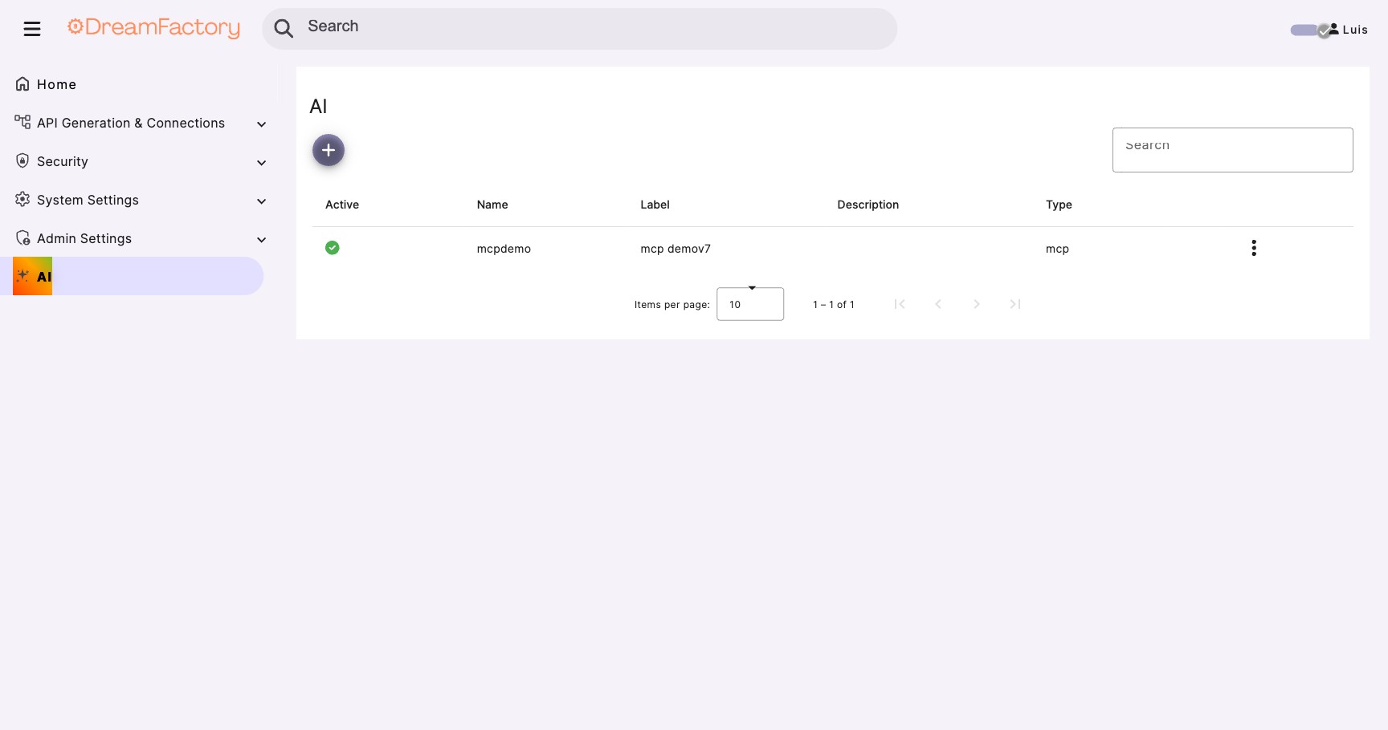Image resolution: width=1388 pixels, height=730 pixels.
Task: Click the green active status check for mcpdemo
Action: point(333,248)
